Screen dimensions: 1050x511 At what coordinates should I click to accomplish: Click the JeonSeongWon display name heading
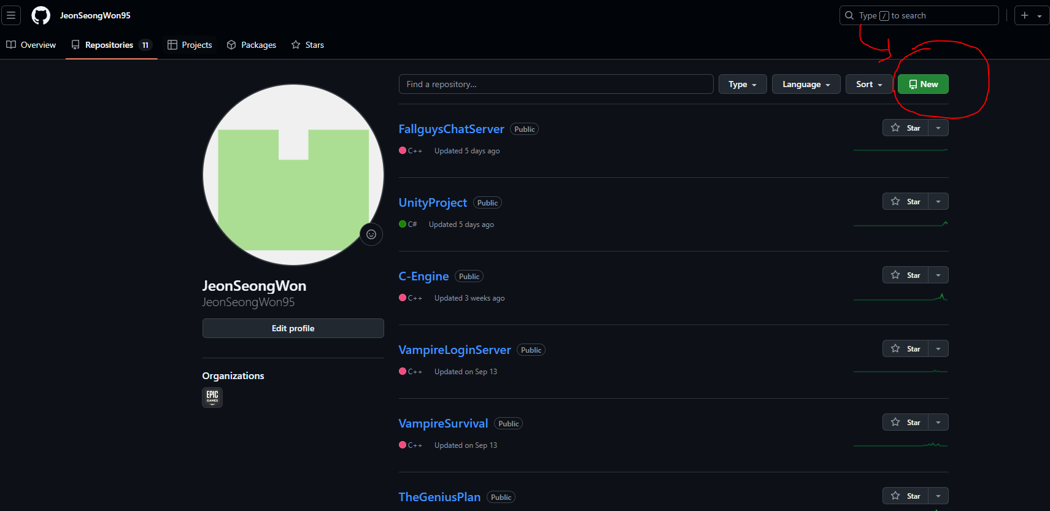(254, 286)
